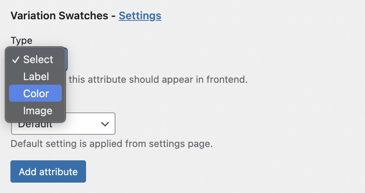The width and height of the screenshot is (365, 193).
Task: Click 'settings page' in the Default description
Action: point(181,144)
